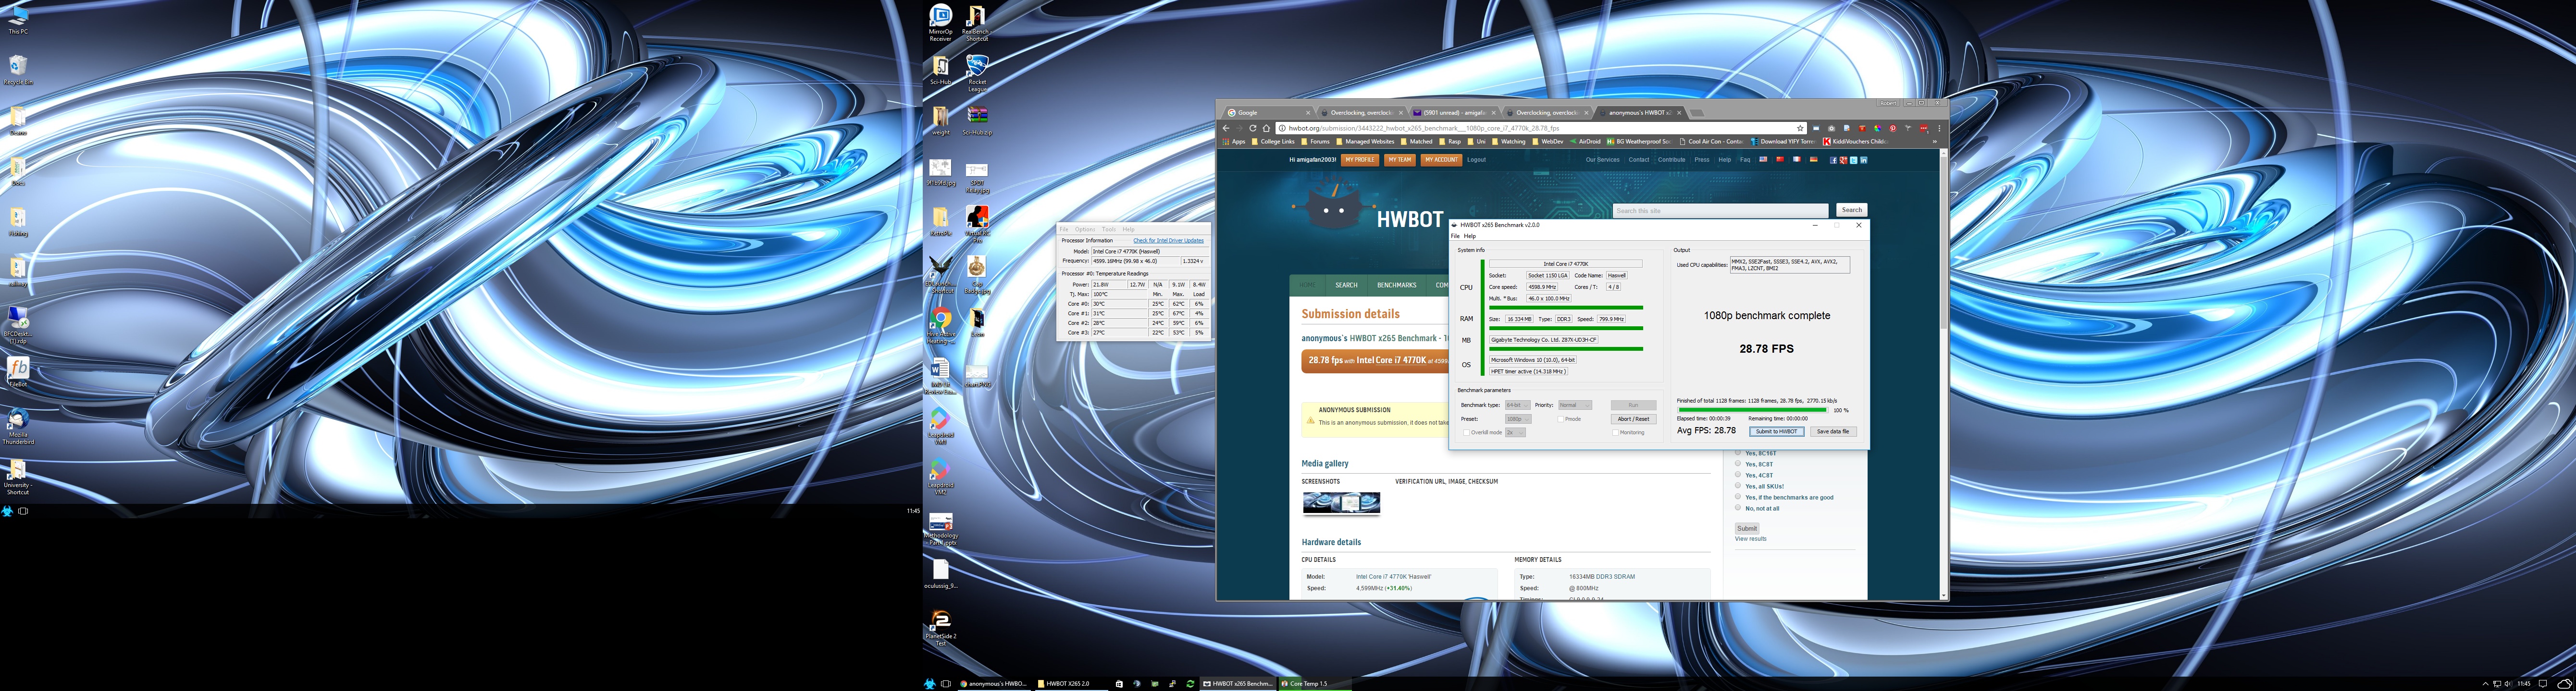Select poll option 'Yes, if the benchmarks are good'

(1738, 497)
